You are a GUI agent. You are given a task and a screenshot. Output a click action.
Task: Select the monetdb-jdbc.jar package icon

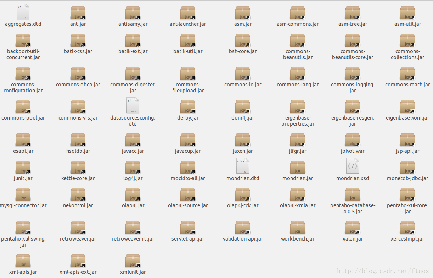pos(407,167)
